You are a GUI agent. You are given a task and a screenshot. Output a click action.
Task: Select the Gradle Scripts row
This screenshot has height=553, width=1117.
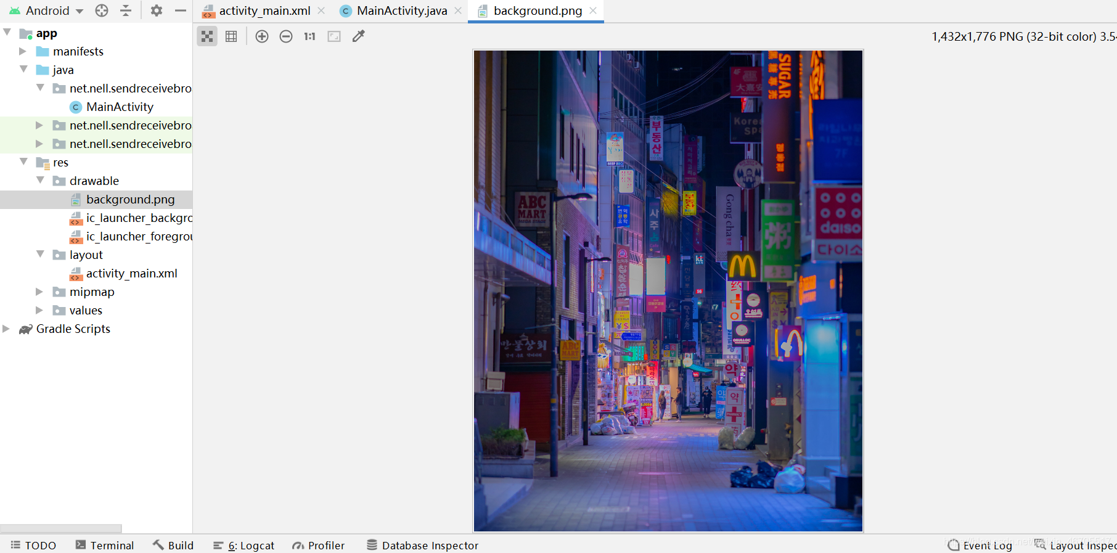tap(96, 329)
